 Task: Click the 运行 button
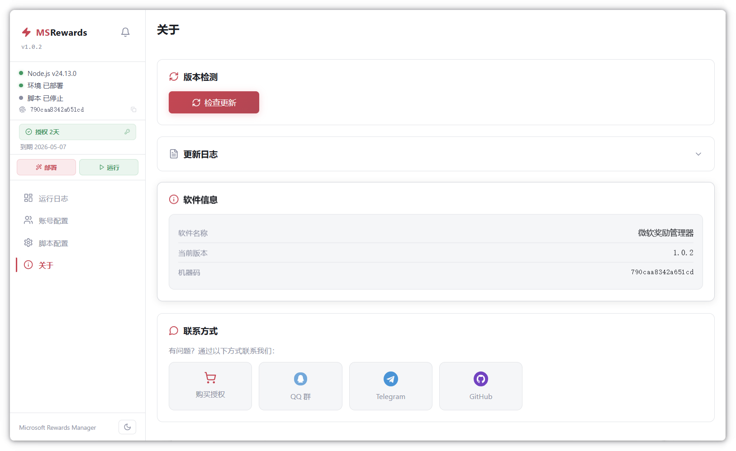(x=109, y=167)
